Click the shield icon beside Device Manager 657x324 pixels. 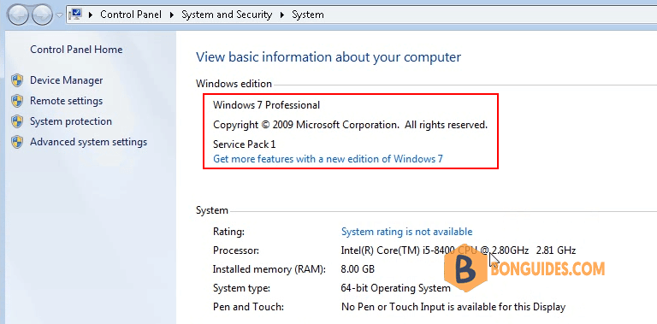[x=17, y=80]
